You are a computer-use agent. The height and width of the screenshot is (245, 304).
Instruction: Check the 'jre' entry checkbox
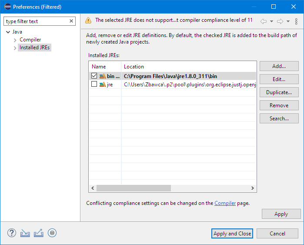tap(94, 85)
